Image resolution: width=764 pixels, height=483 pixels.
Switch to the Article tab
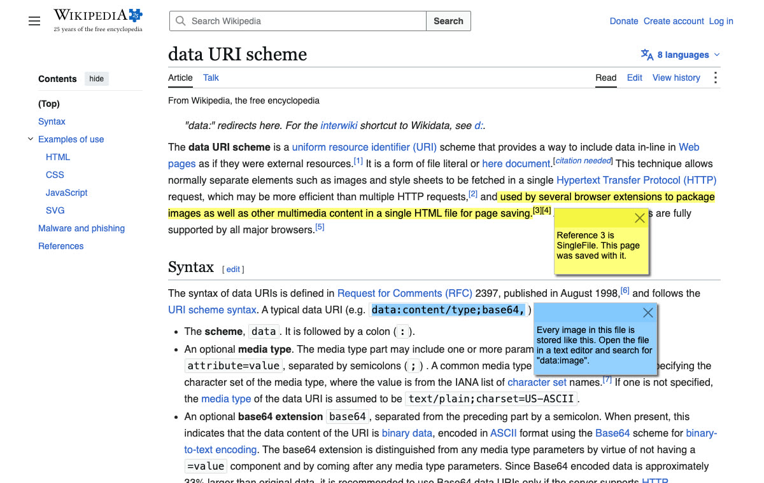180,78
